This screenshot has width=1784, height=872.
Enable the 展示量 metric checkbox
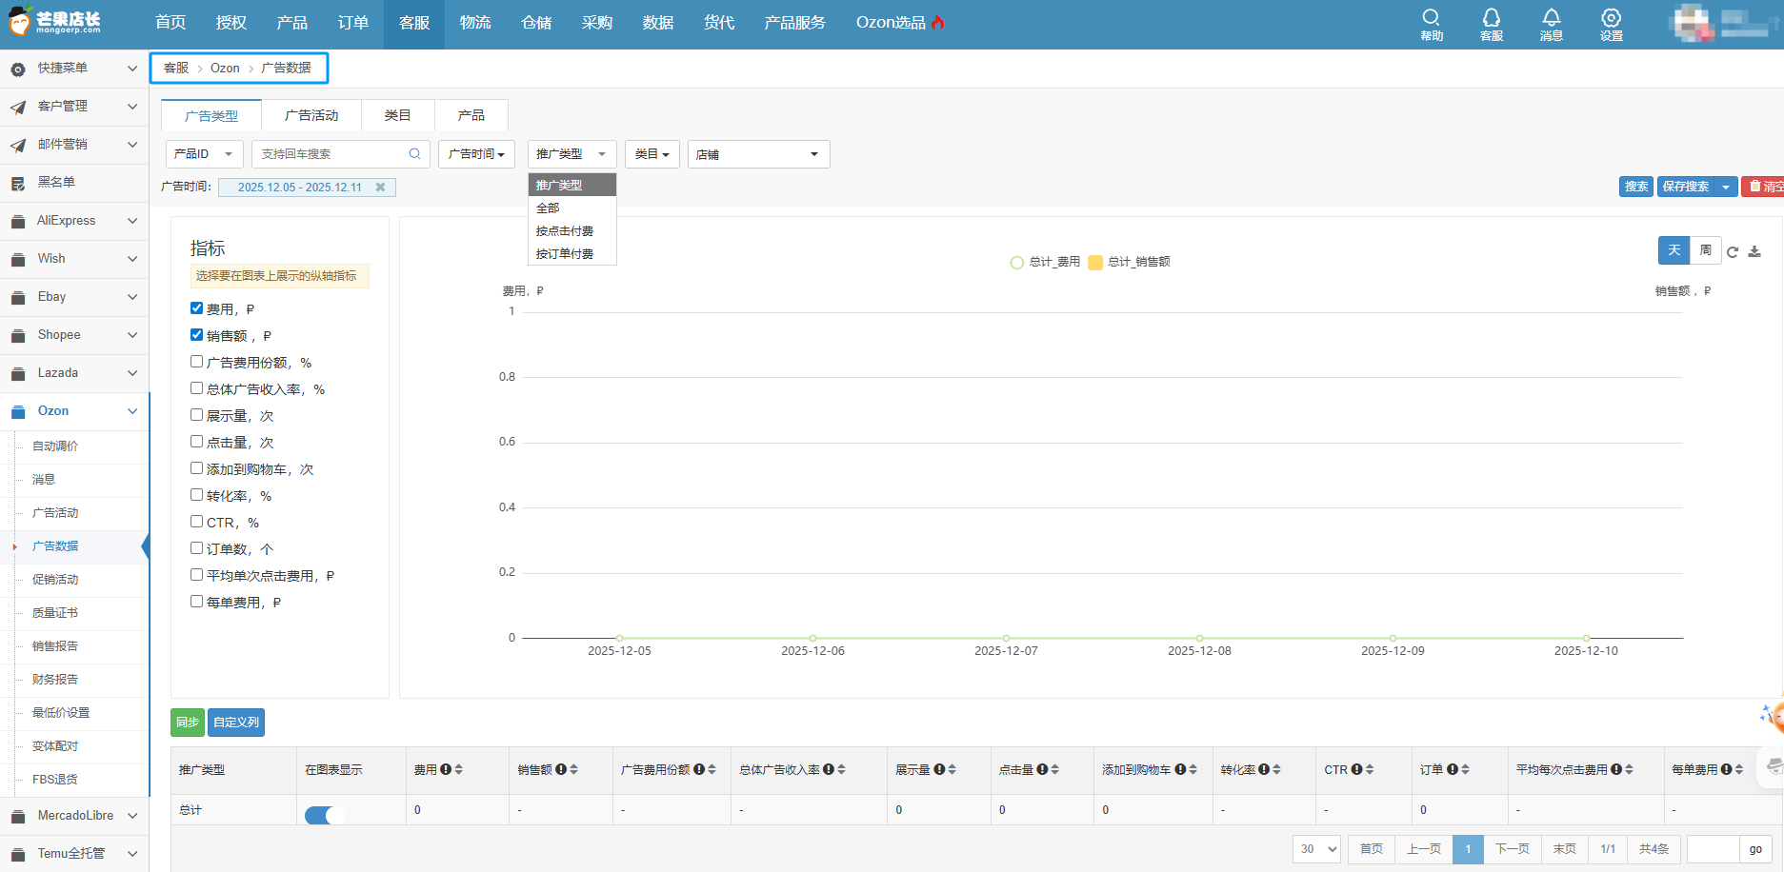tap(196, 415)
